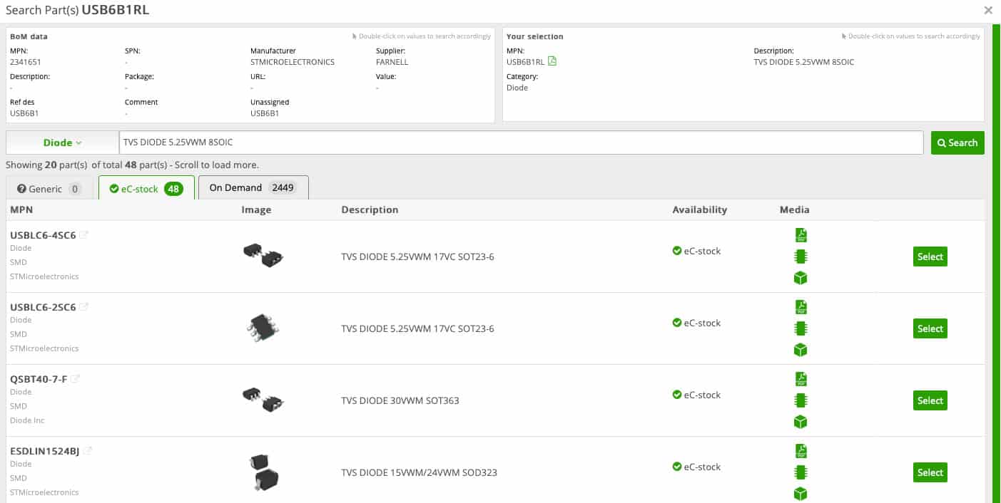Screen dimensions: 1001x503
Task: Open the 3D model cube icon for USBLC6-2SC6
Action: 801,350
